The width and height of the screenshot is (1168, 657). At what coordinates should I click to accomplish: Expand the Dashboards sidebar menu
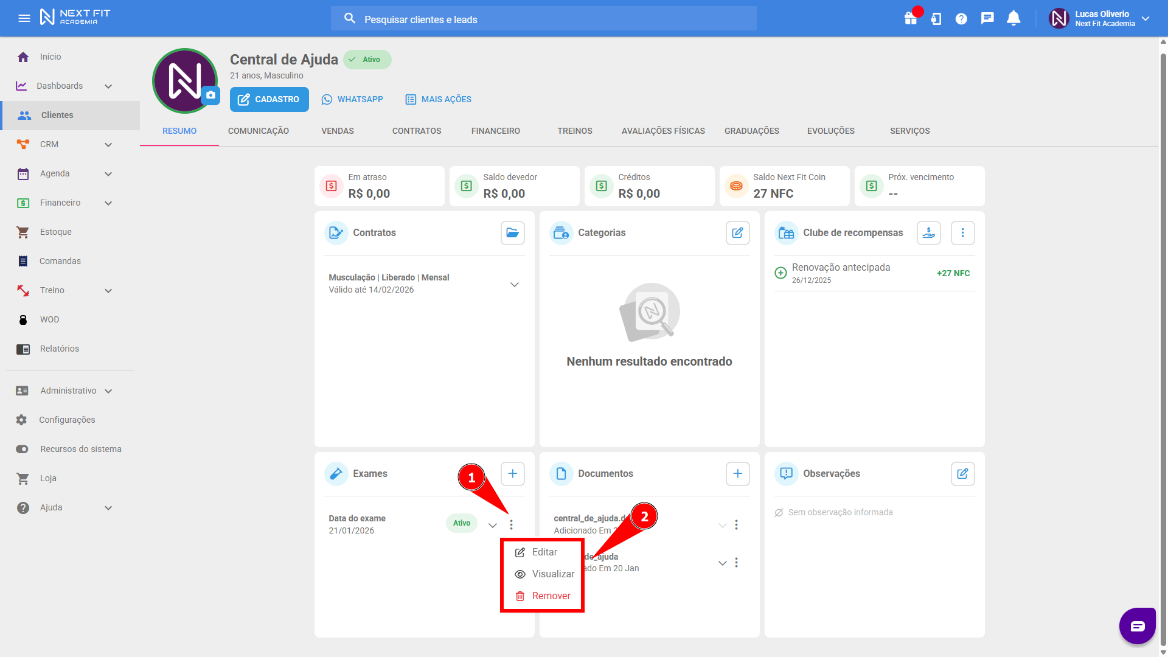[x=108, y=86]
